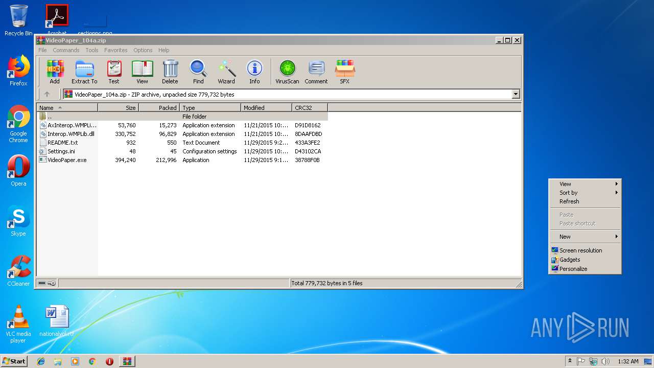Open the File menu
654x368 pixels.
tap(42, 50)
